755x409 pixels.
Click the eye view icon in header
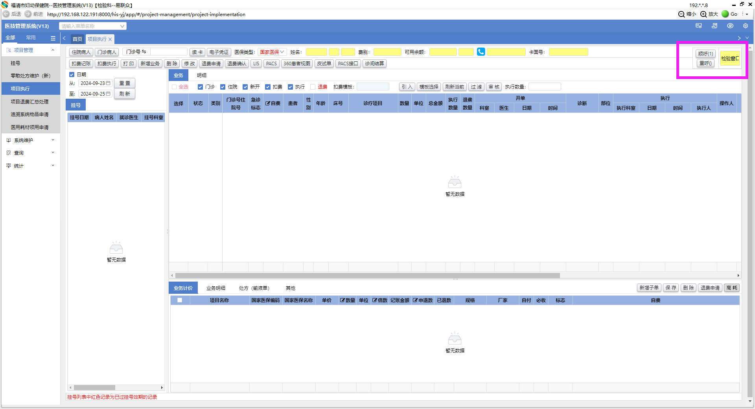click(730, 26)
